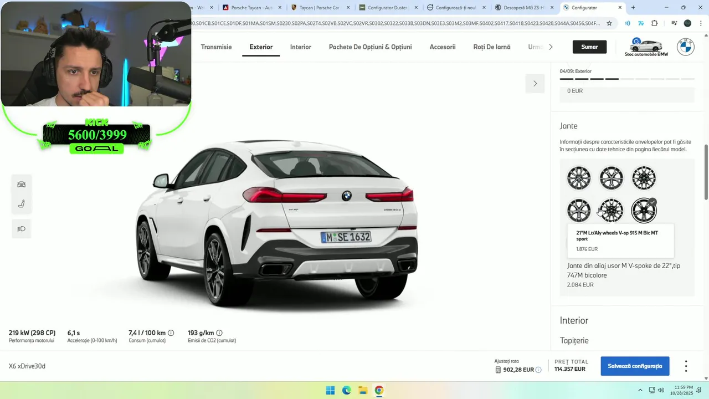The image size is (709, 399).
Task: Click the 6,1 s acceleration value
Action: coord(74,333)
